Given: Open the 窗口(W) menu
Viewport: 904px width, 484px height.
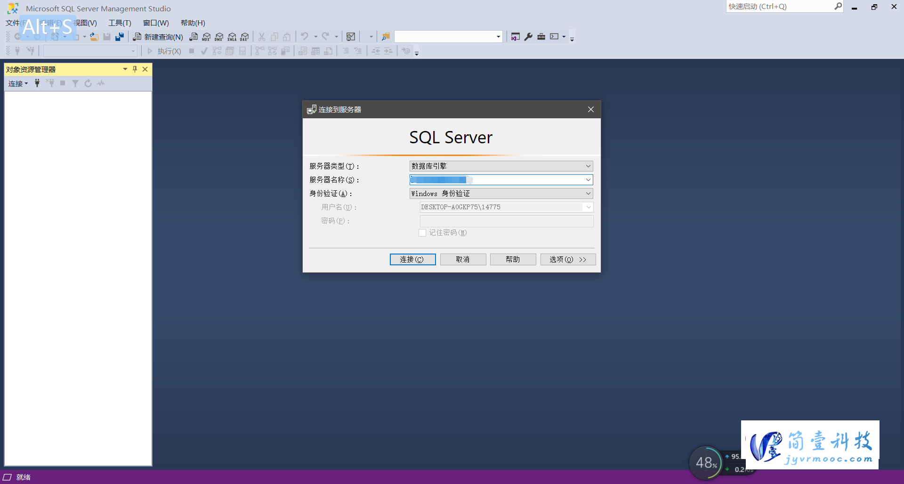Looking at the screenshot, I should (x=156, y=23).
